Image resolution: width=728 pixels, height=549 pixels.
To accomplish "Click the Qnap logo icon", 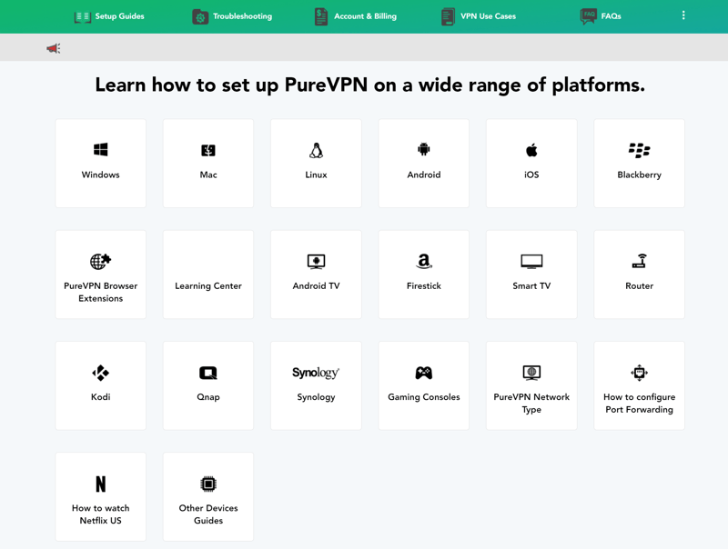I will click(x=208, y=373).
